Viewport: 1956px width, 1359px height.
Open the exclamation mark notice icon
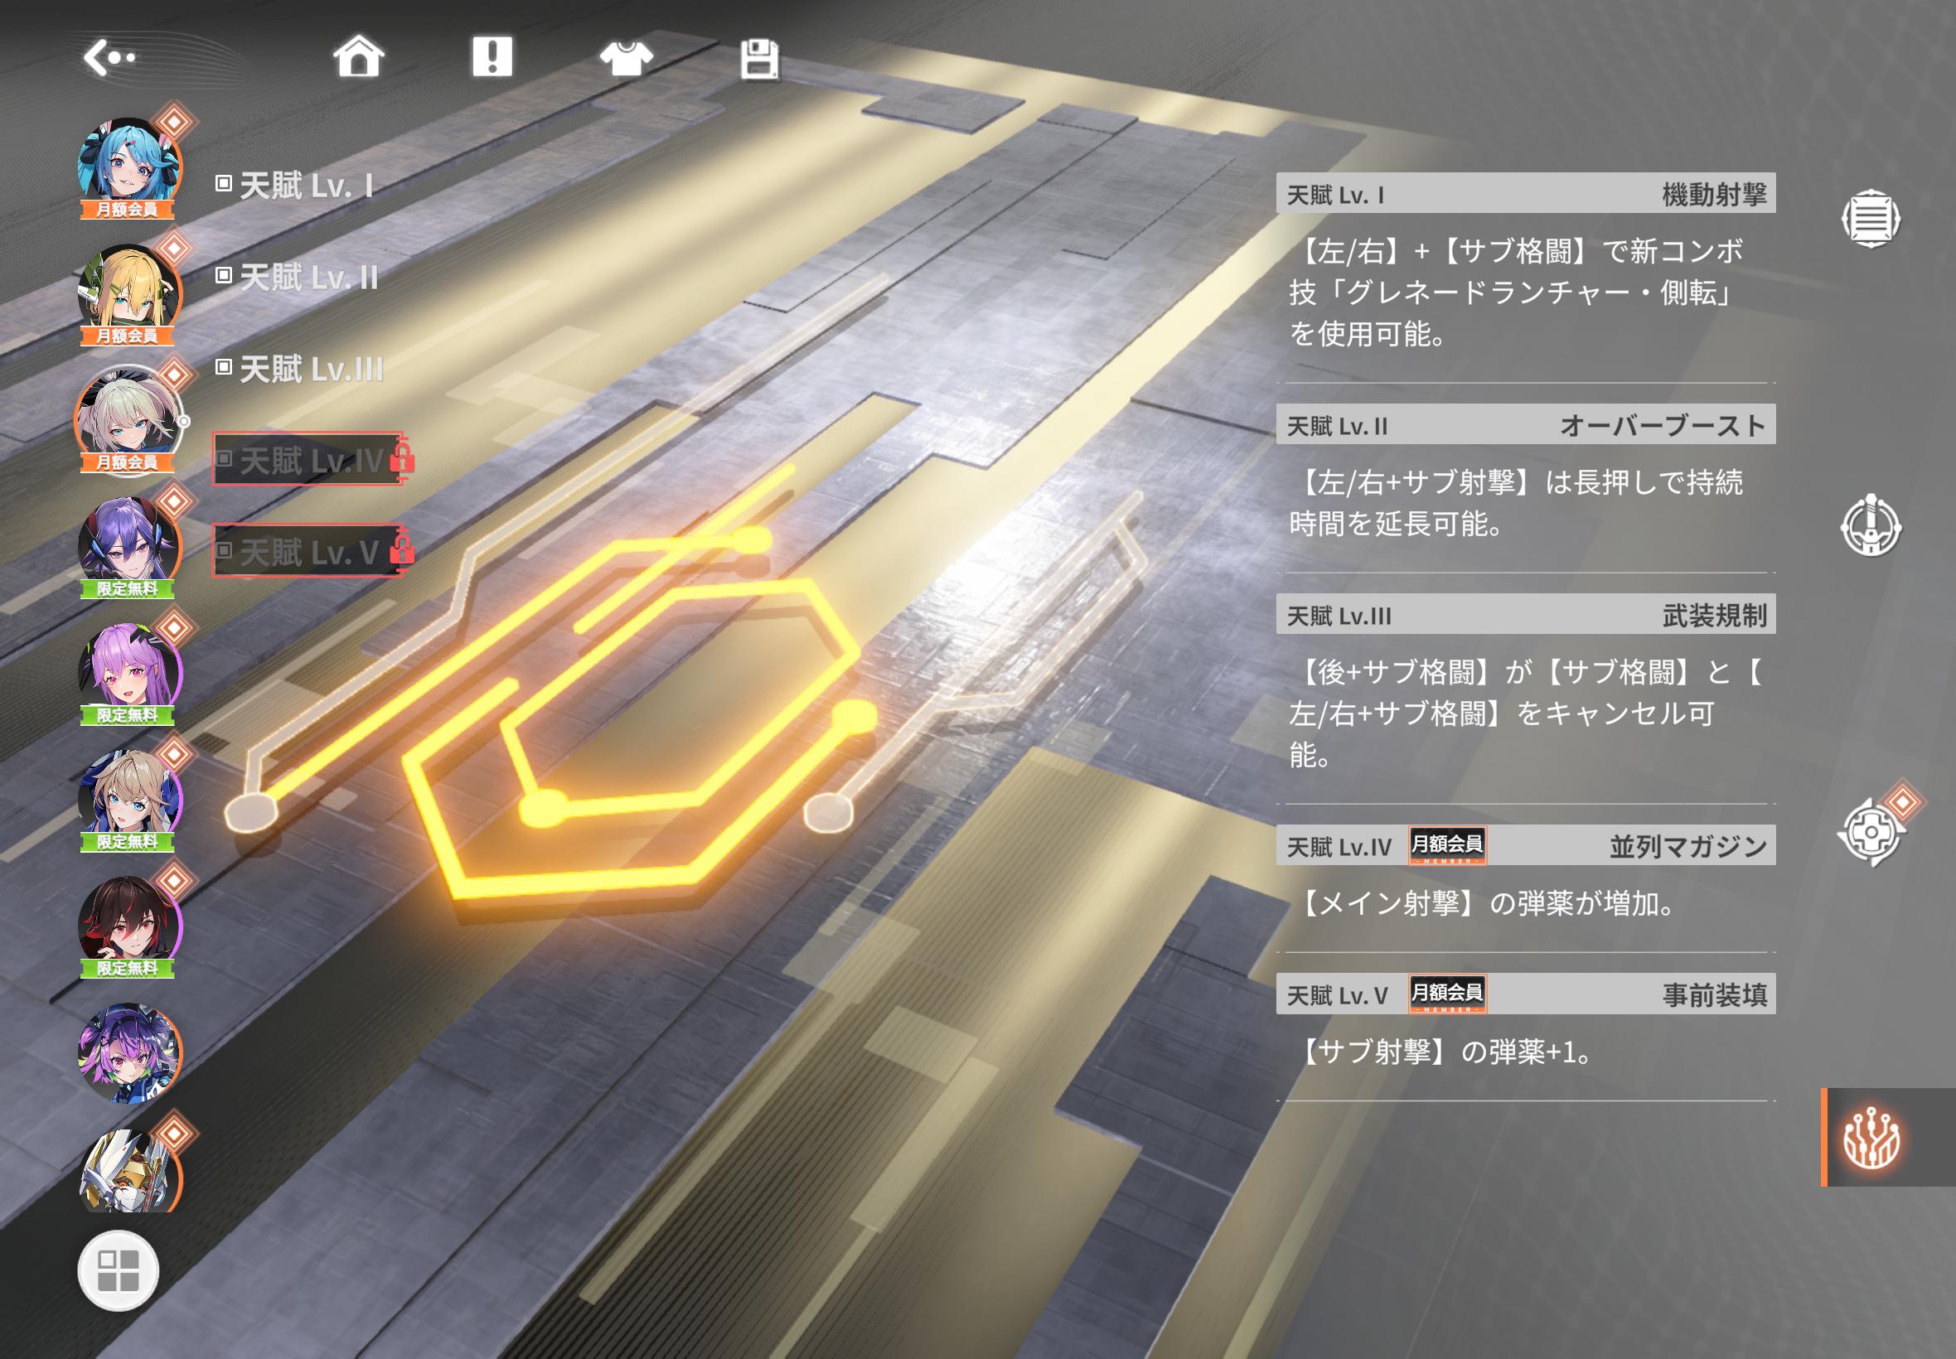point(492,57)
